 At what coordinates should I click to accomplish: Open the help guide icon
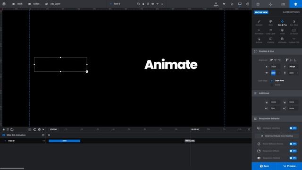tap(248, 4)
